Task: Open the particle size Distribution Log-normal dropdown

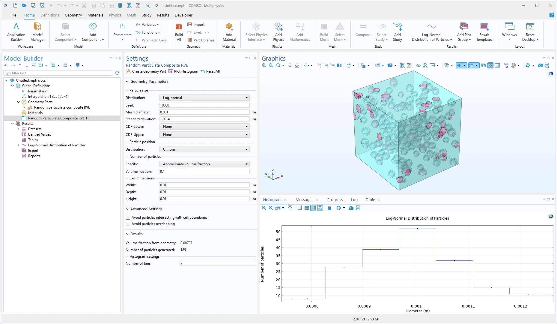Action: coord(204,98)
